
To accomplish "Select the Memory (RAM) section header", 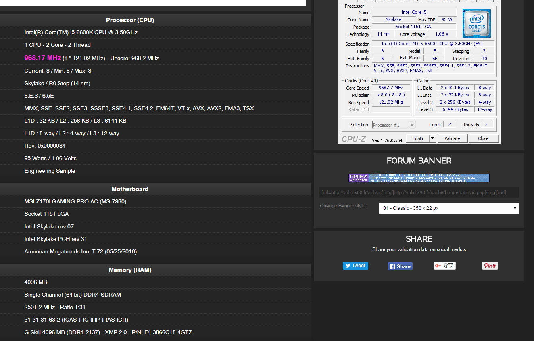I will [x=130, y=270].
